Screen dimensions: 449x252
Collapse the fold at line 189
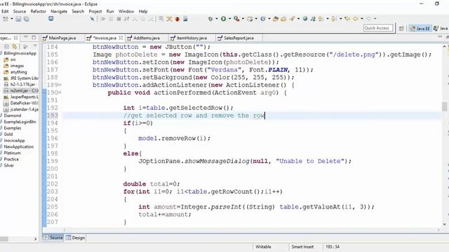[x=60, y=85]
